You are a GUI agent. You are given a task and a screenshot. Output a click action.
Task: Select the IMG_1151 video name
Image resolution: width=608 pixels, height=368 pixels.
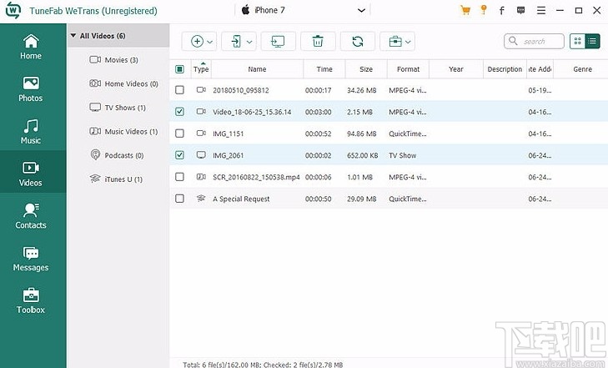228,134
